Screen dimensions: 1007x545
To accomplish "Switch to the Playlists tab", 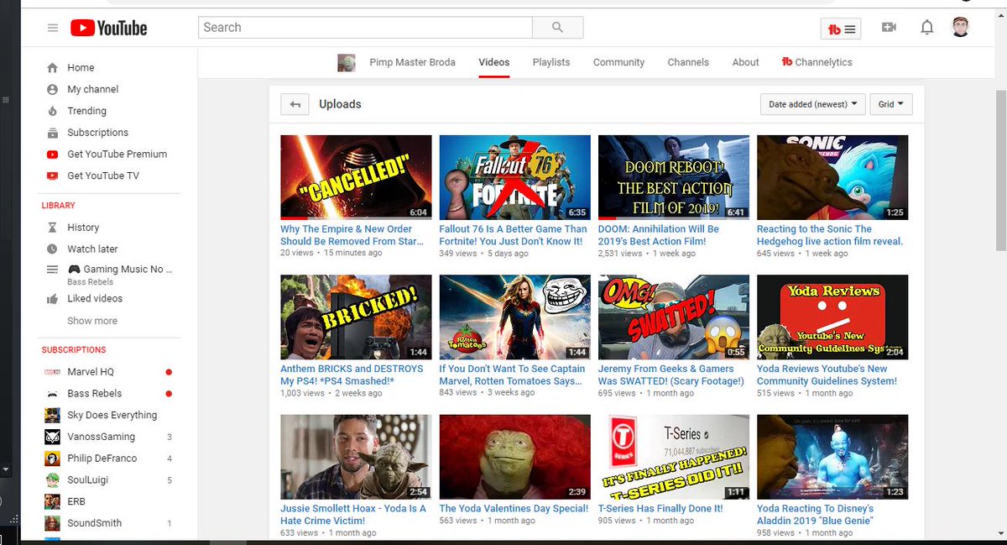I will (x=551, y=62).
